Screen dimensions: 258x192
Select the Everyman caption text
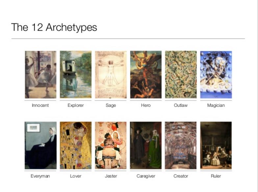click(x=40, y=176)
